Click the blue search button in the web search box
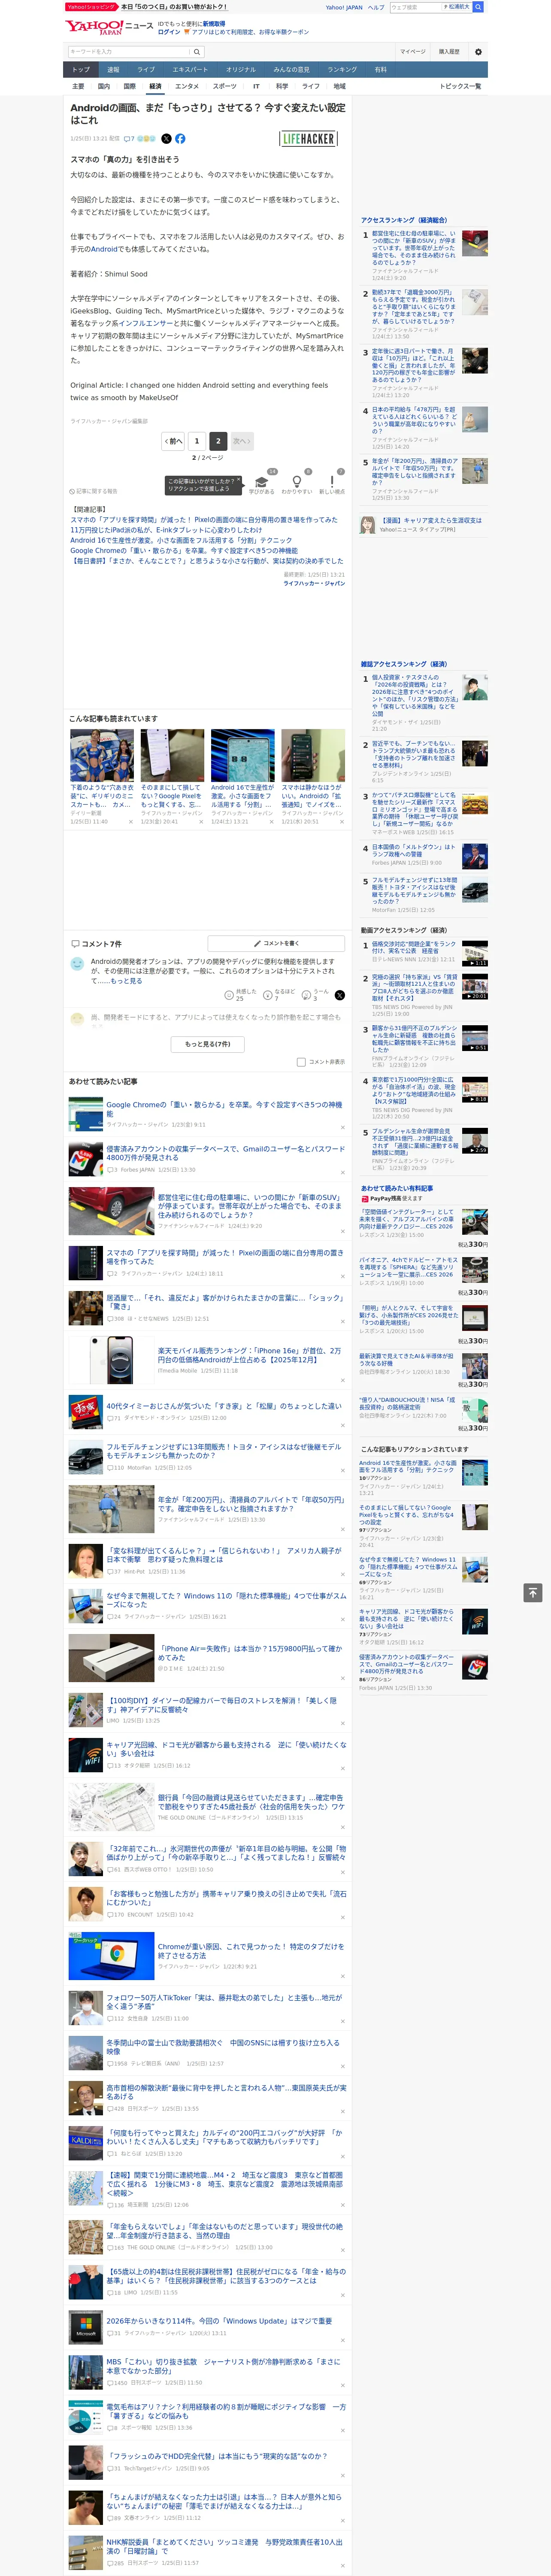 click(x=478, y=7)
